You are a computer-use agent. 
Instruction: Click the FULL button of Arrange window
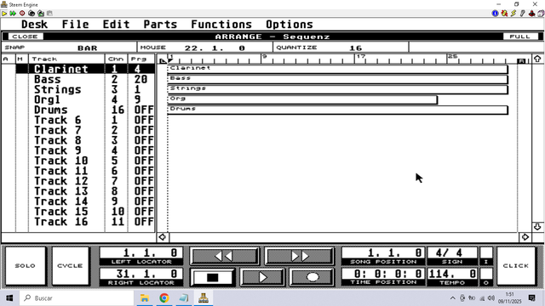point(519,37)
